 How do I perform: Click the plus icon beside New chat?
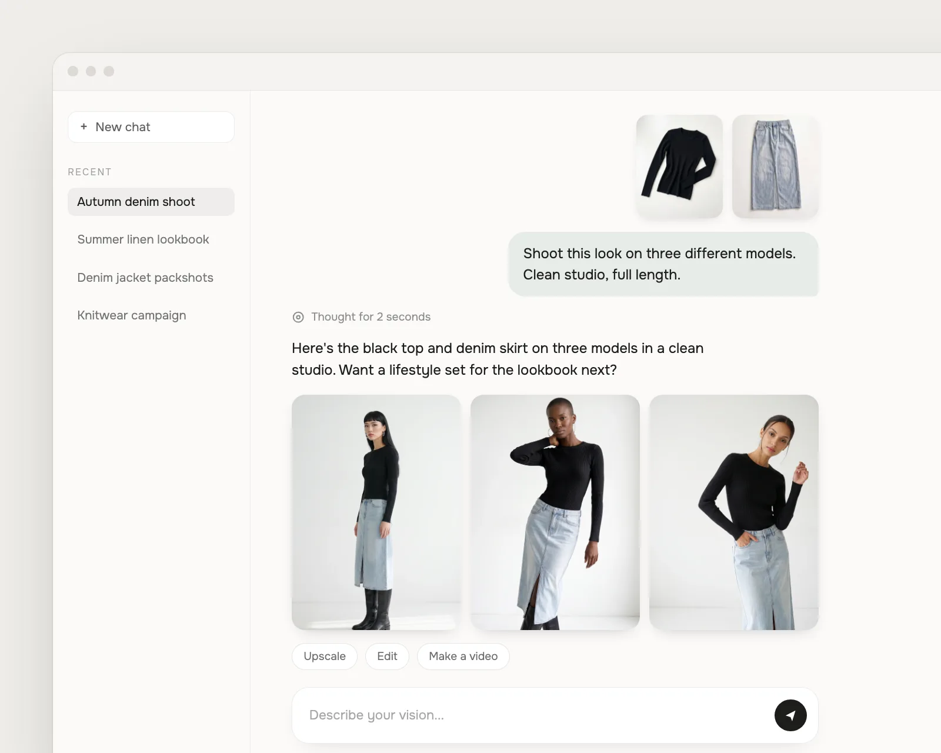point(84,126)
